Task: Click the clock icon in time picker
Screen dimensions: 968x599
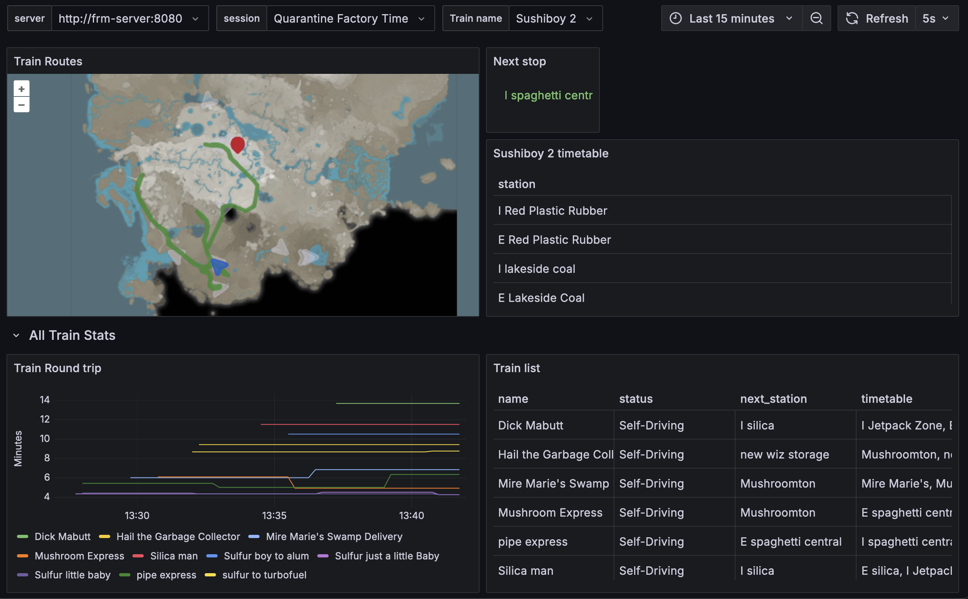Action: pos(675,19)
